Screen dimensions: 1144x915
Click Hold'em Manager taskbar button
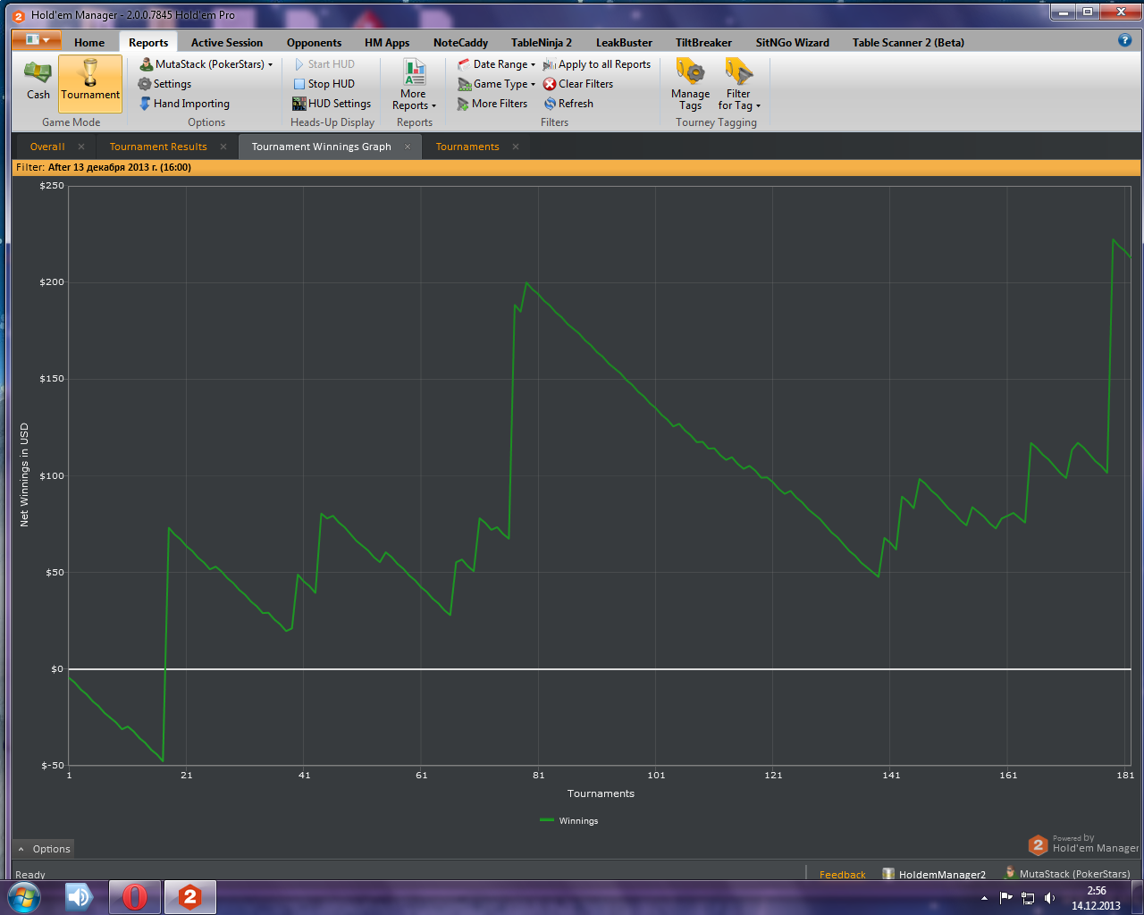(x=189, y=897)
